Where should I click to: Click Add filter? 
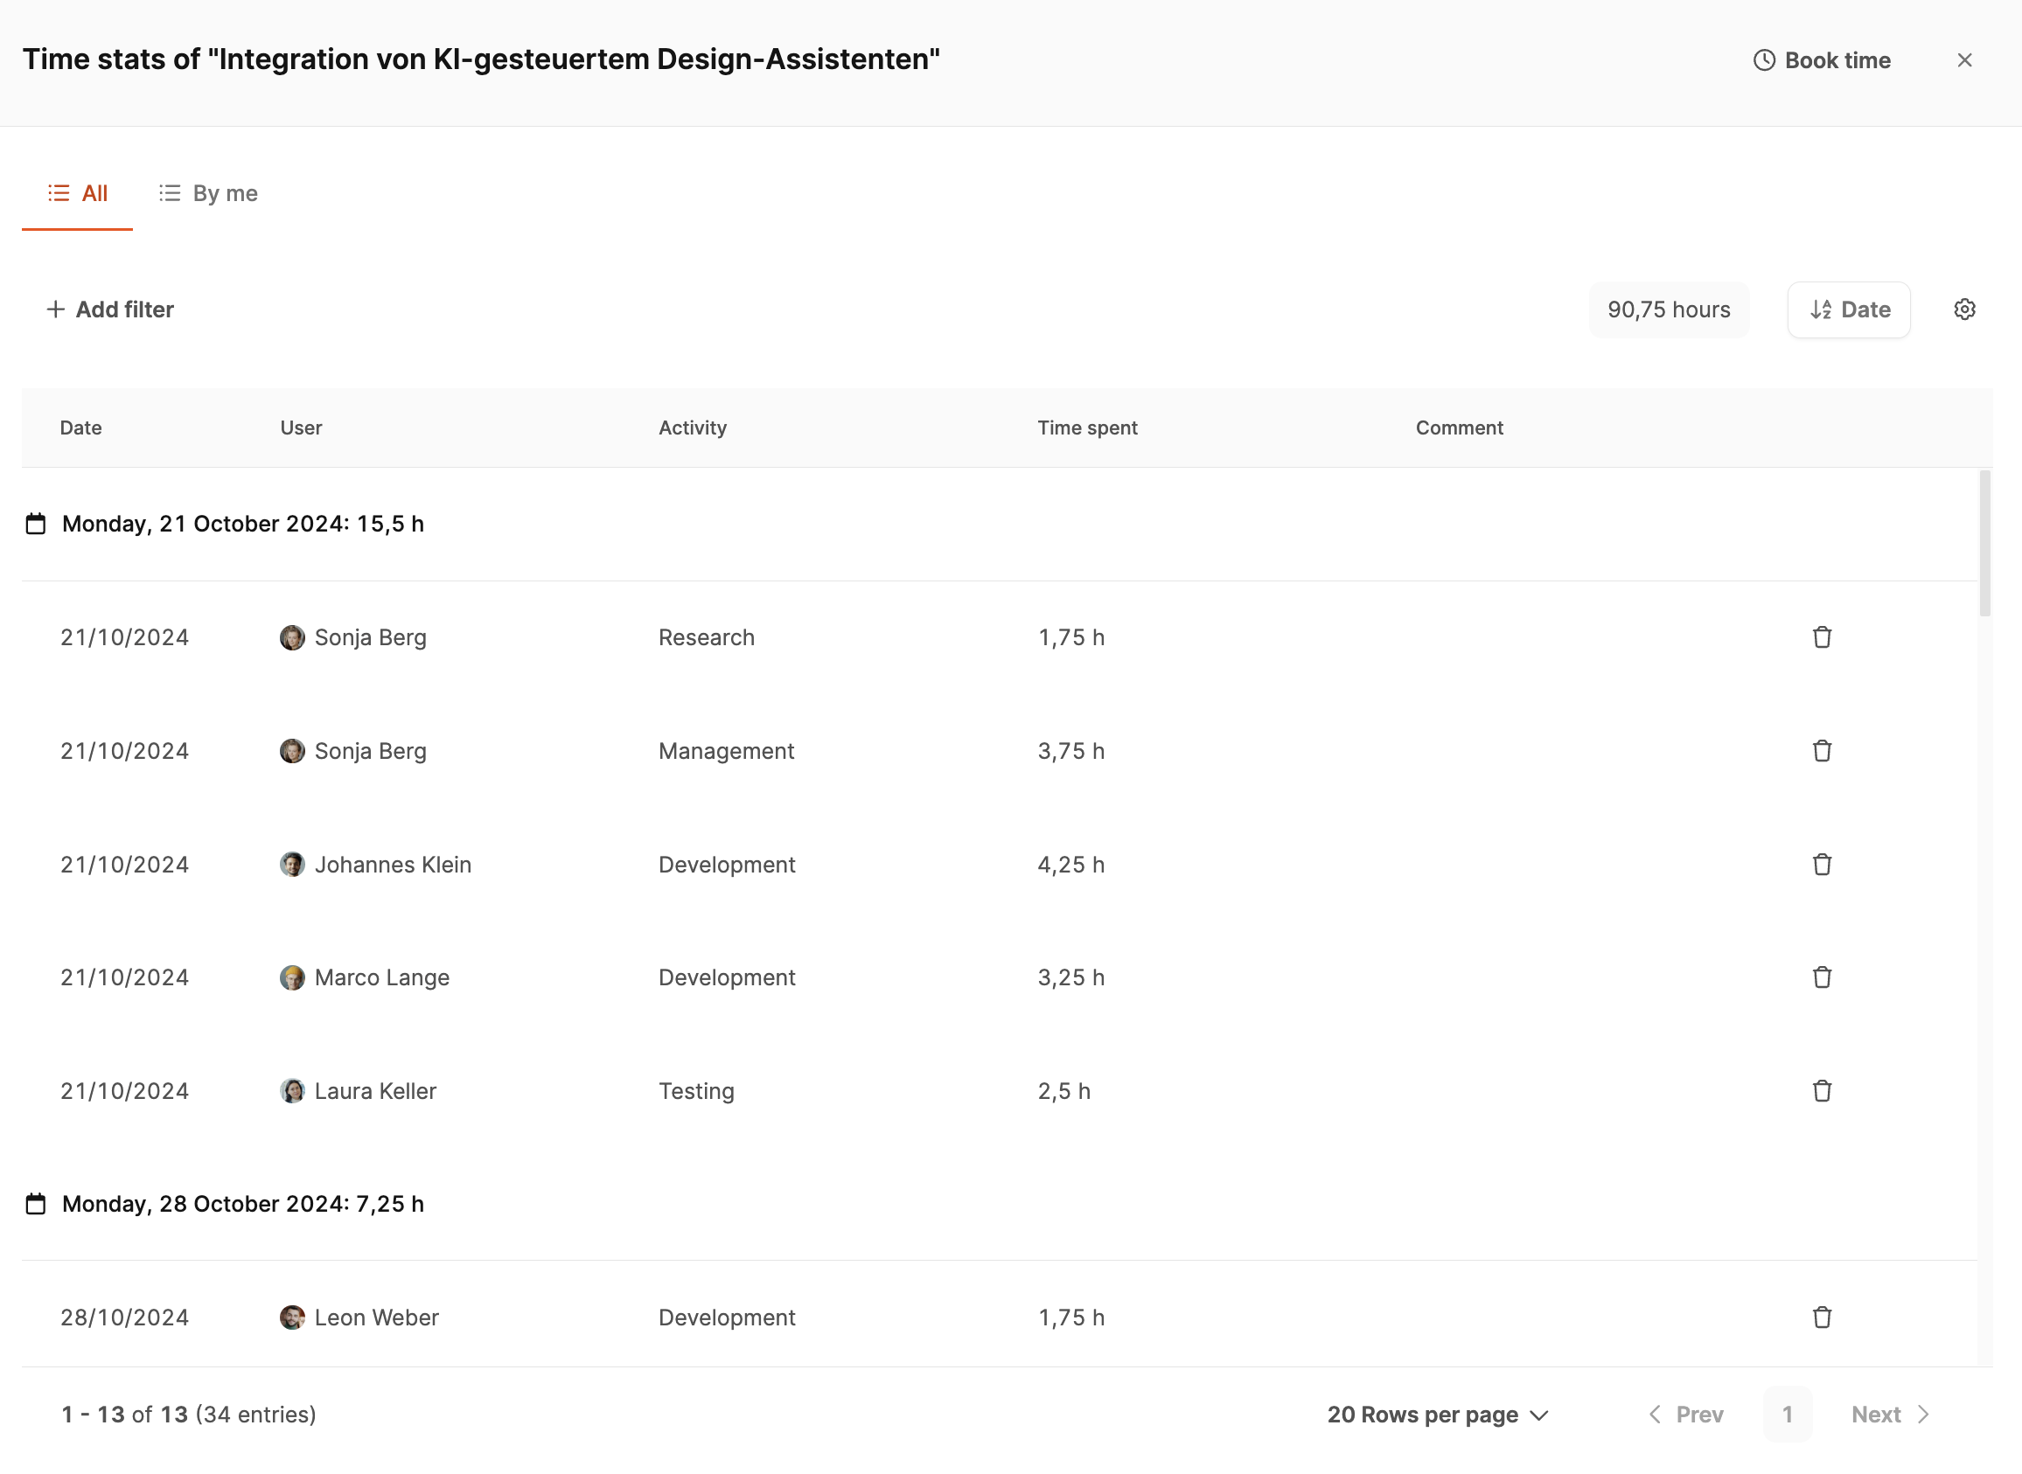tap(109, 309)
